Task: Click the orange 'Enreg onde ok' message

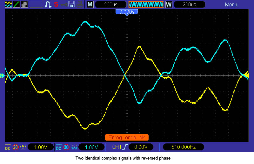Action: click(127, 137)
